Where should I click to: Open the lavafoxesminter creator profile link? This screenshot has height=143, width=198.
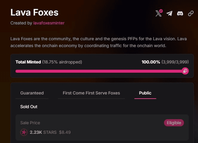(49, 23)
